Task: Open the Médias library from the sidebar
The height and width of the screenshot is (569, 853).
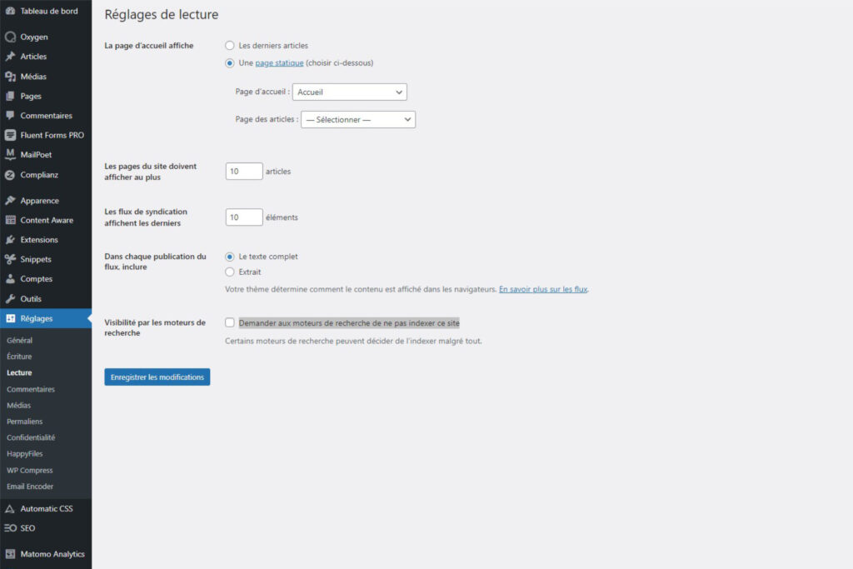Action: click(33, 76)
